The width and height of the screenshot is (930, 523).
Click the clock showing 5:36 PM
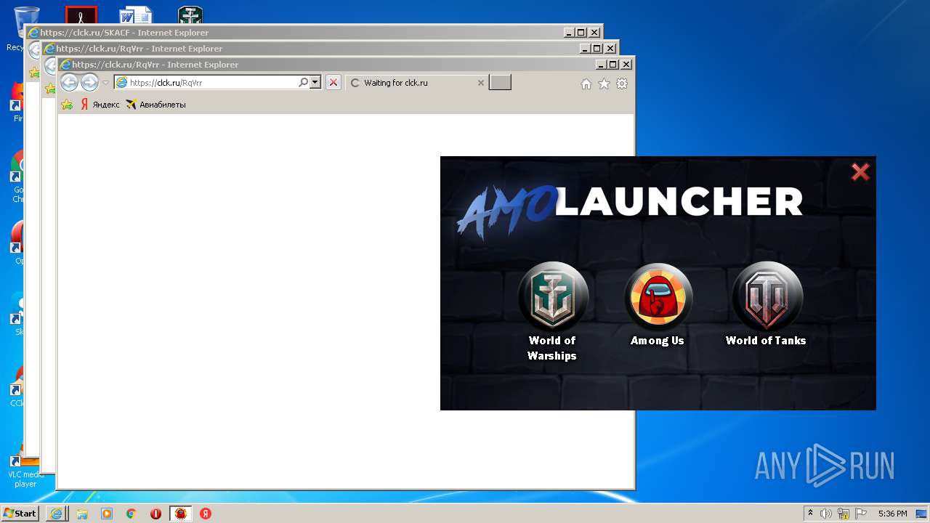(892, 514)
